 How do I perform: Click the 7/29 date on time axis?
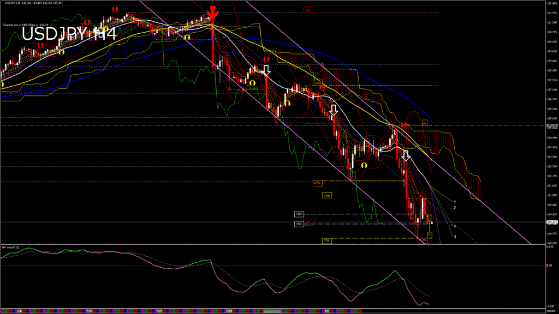point(230,311)
